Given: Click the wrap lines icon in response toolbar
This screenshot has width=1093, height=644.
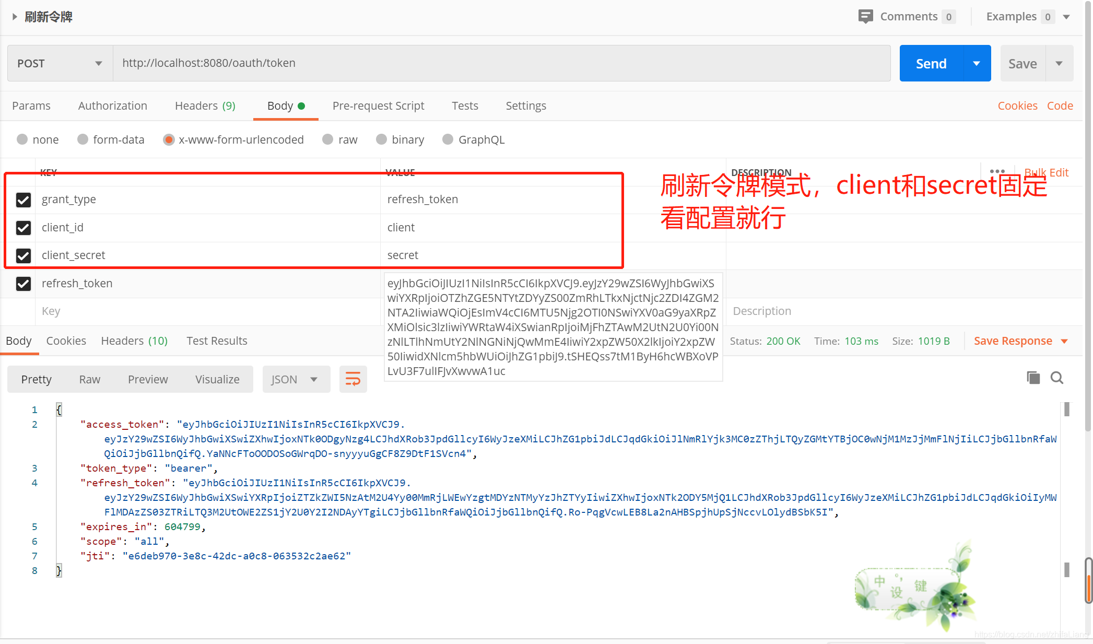Looking at the screenshot, I should 353,379.
